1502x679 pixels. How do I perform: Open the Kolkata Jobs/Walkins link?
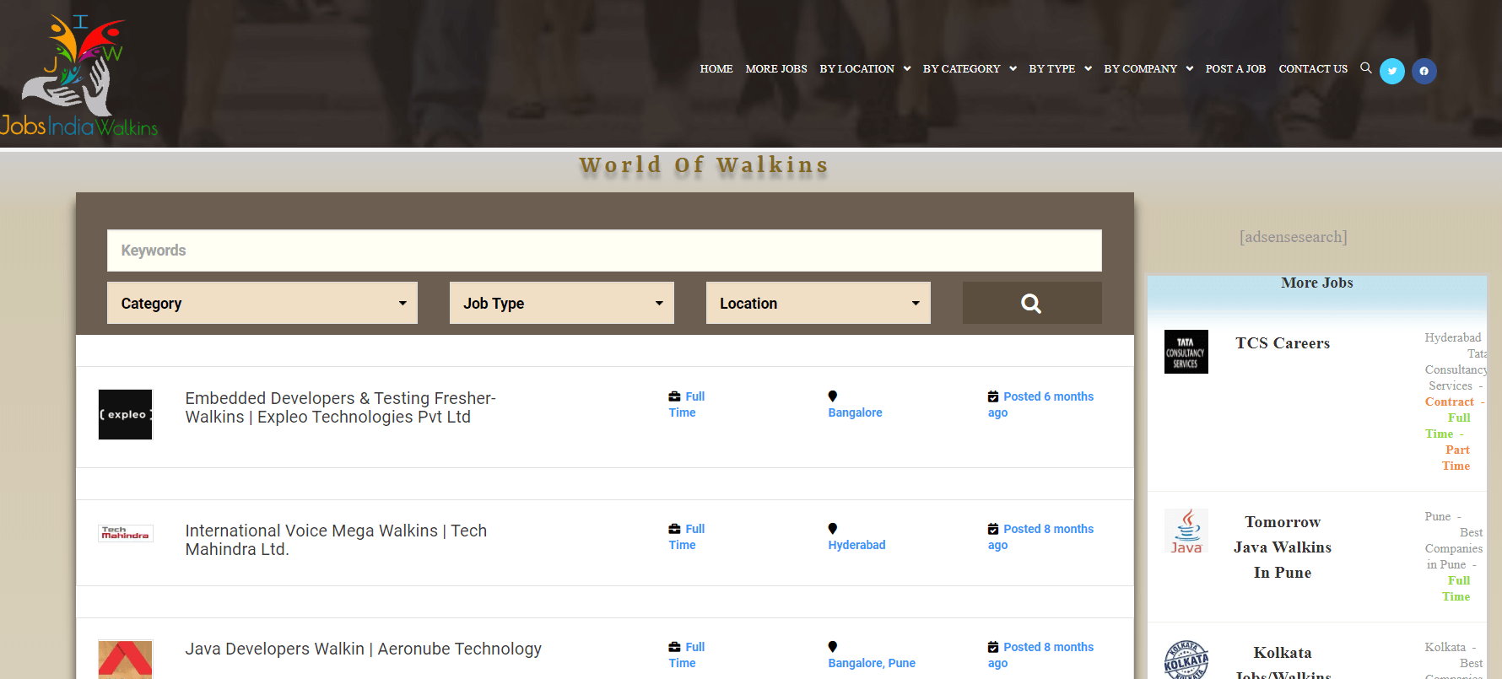click(1283, 663)
